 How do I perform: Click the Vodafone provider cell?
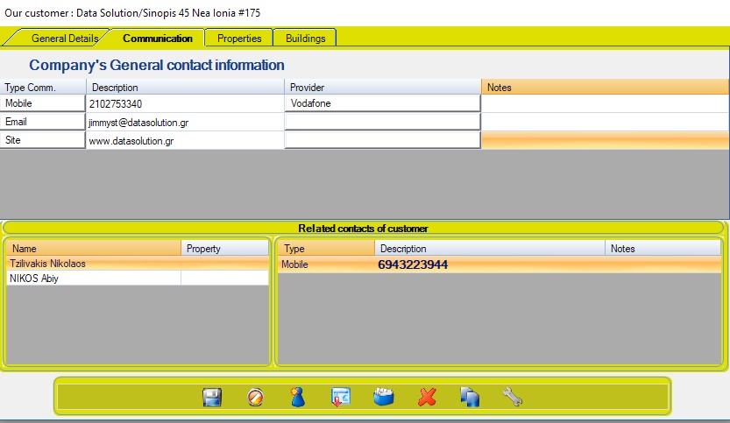coord(382,103)
